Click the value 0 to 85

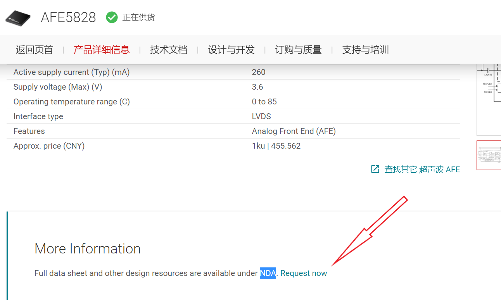pos(264,102)
